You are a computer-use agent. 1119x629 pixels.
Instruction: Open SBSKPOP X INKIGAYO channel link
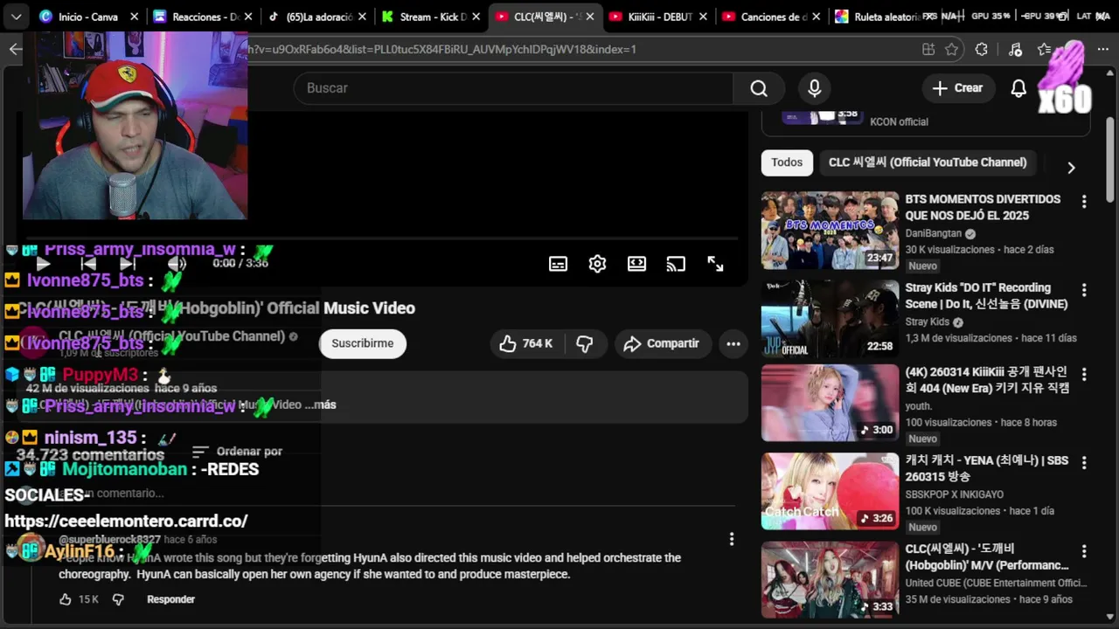pos(954,494)
